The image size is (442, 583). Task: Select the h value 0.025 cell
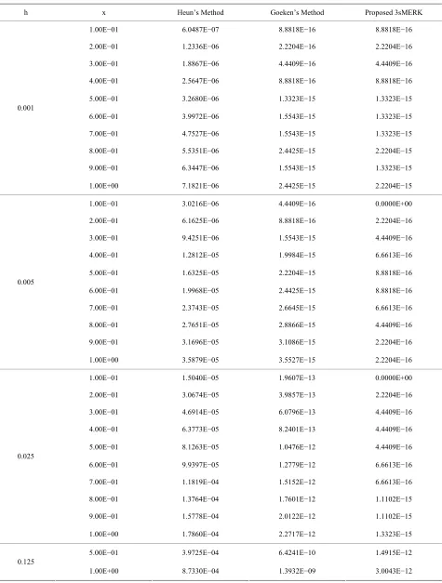26,457
